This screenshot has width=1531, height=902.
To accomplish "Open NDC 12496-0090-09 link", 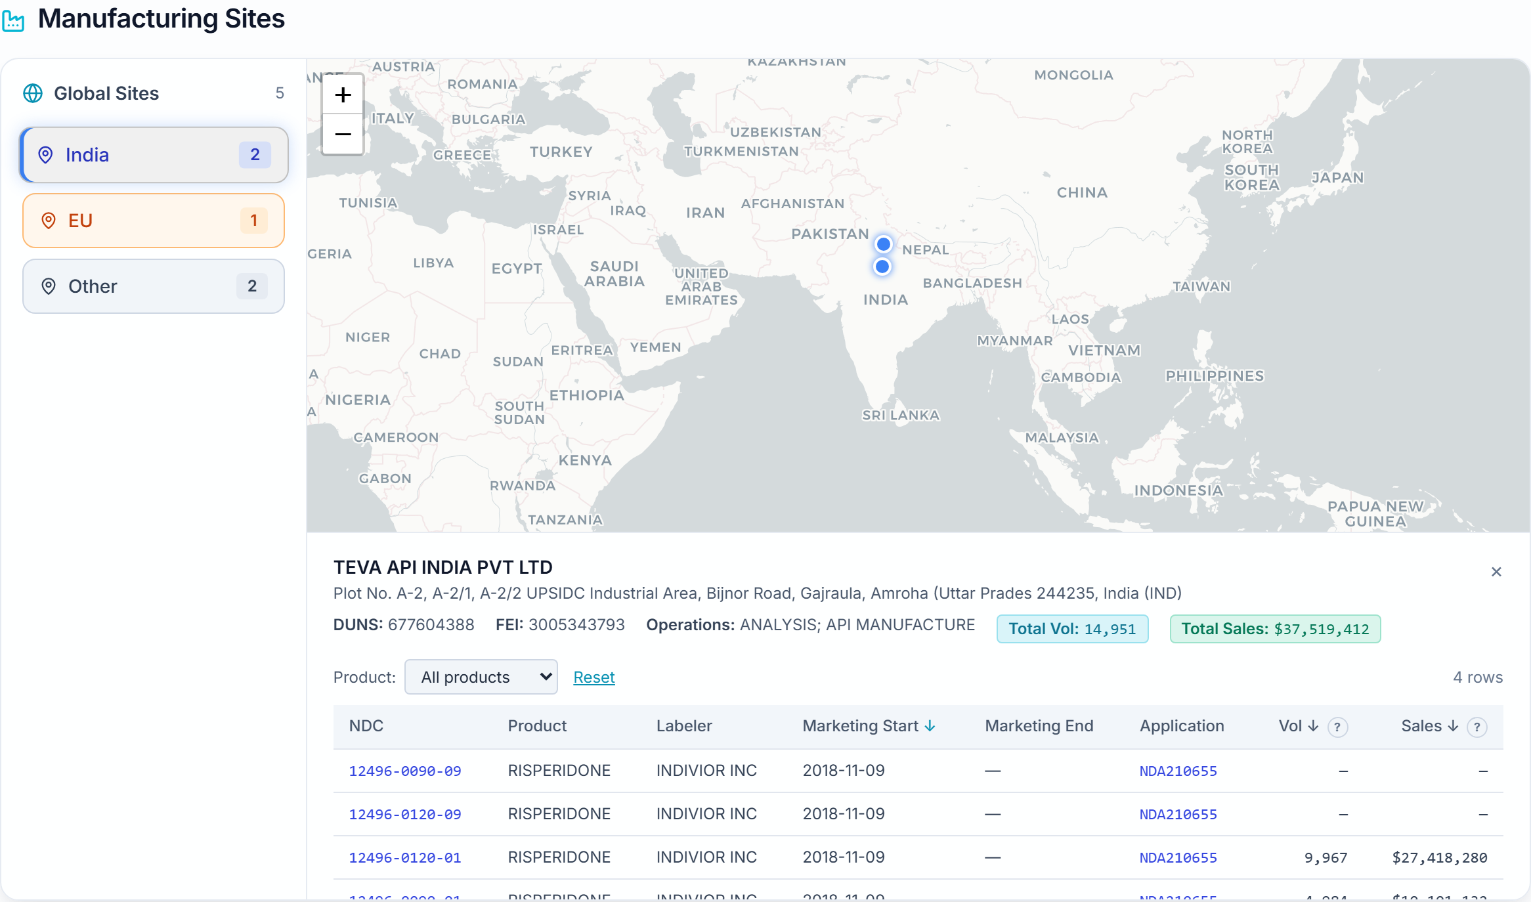I will coord(405,771).
